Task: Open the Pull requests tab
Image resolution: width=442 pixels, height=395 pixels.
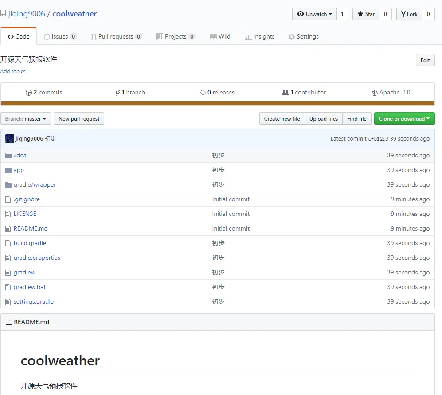Action: [x=116, y=37]
